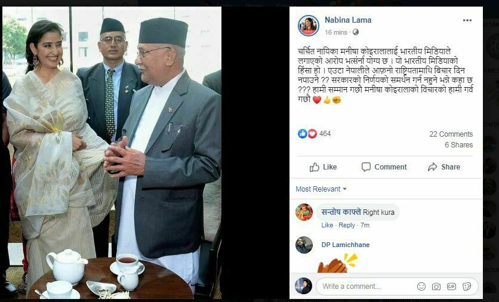
Task: Click the public globe privacy icon
Action: coord(356,32)
